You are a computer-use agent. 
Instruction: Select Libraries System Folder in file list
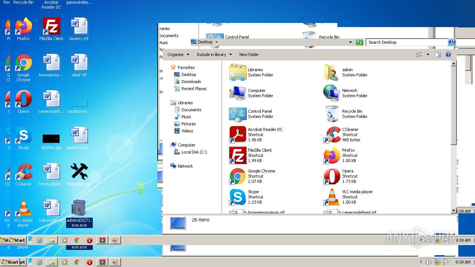(x=251, y=72)
